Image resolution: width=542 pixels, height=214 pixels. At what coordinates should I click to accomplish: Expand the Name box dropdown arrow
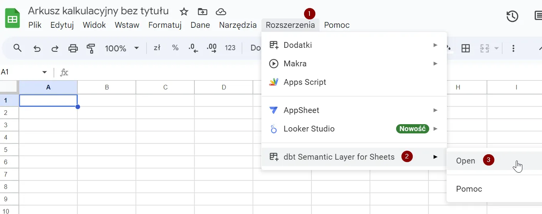click(x=45, y=72)
